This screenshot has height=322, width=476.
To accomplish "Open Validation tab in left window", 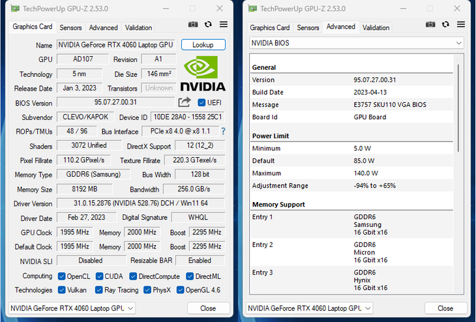I will pyautogui.click(x=138, y=27).
